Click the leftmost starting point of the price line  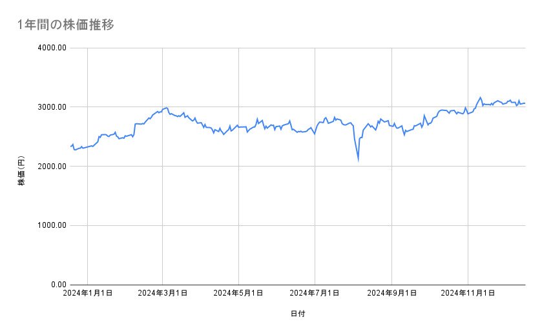(70, 147)
